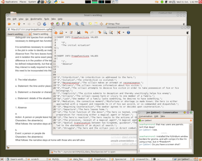Click jabber conversation scrollbar
The width and height of the screenshot is (202, 161).
[x=191, y=136]
